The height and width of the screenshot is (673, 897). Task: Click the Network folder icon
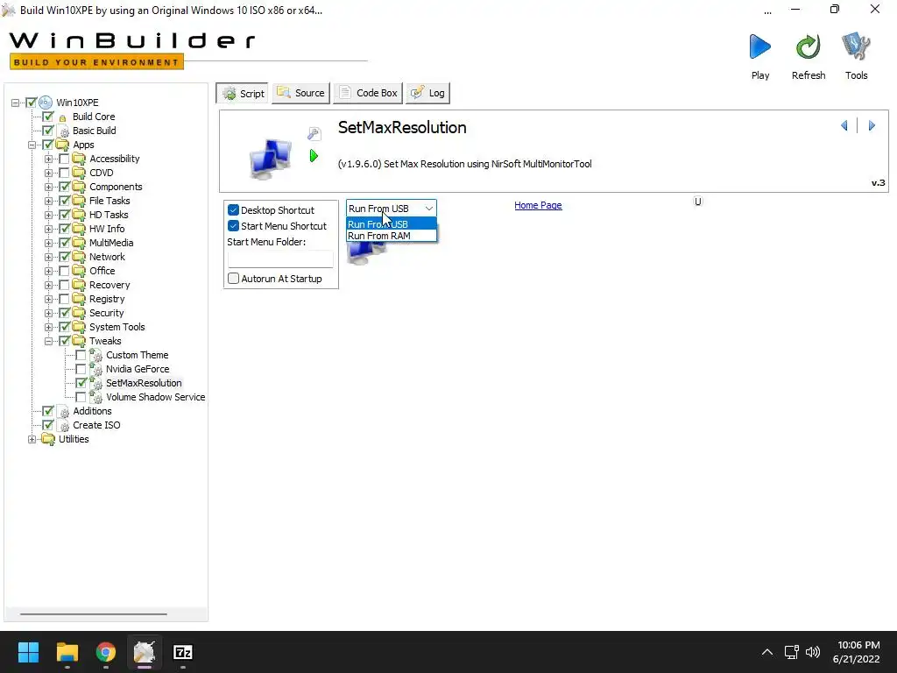(x=79, y=257)
